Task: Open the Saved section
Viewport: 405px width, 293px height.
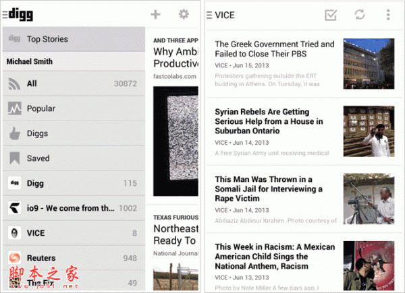Action: pos(74,158)
